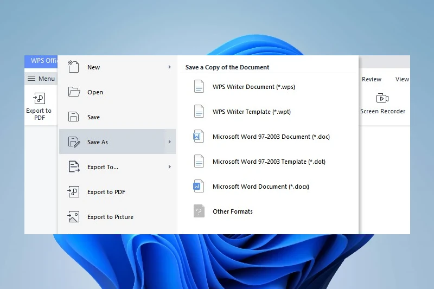Switch to the View ribbon tab

pos(402,79)
